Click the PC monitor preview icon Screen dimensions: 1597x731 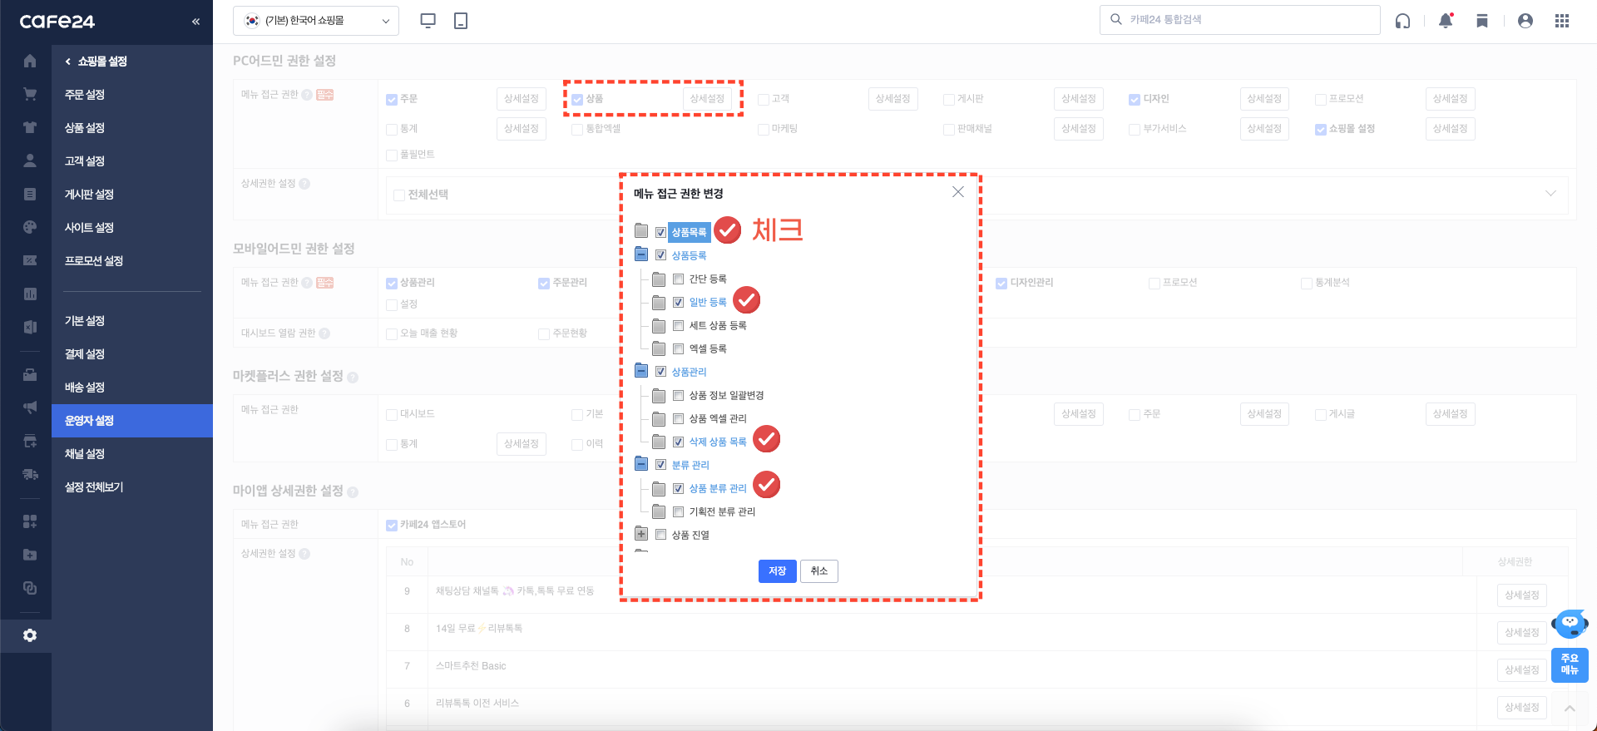[428, 21]
